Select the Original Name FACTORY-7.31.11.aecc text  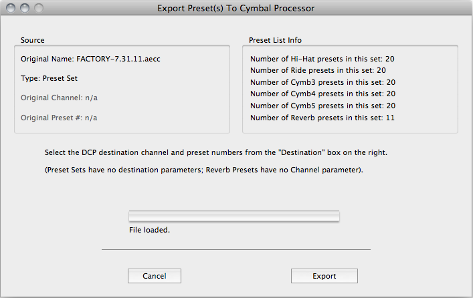[x=90, y=59]
